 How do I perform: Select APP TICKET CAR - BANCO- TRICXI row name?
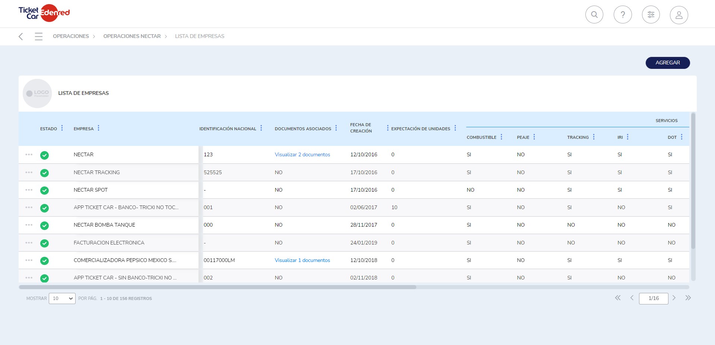click(x=126, y=207)
